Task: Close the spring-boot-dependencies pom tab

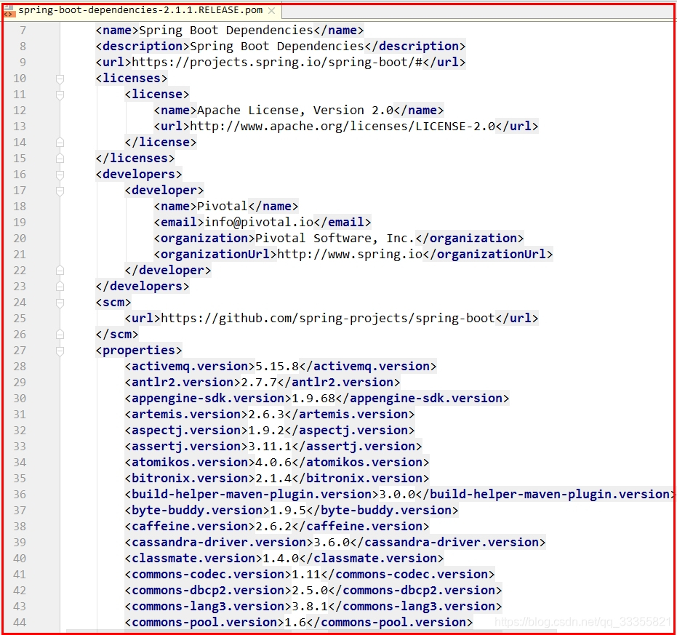Action: [271, 10]
